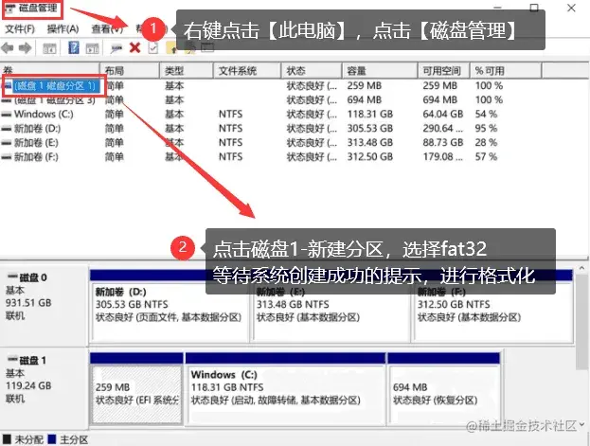Click the 28 % available cell
Image resolution: width=590 pixels, height=446 pixels.
point(486,143)
